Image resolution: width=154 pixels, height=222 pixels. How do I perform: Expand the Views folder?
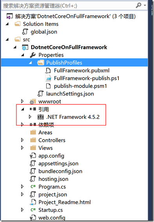(x=22, y=148)
